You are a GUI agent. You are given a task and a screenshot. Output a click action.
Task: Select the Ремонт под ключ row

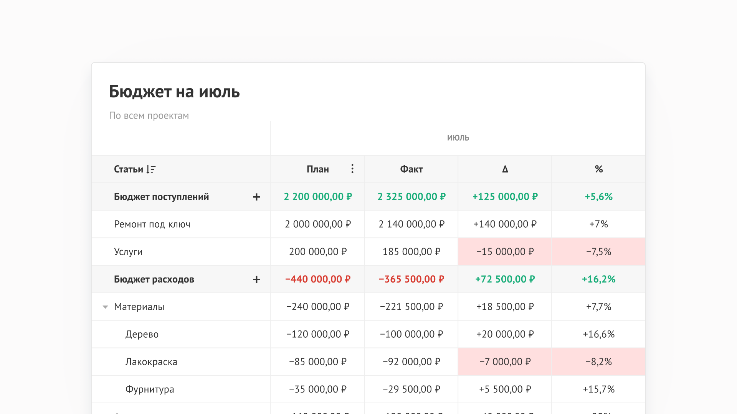368,224
